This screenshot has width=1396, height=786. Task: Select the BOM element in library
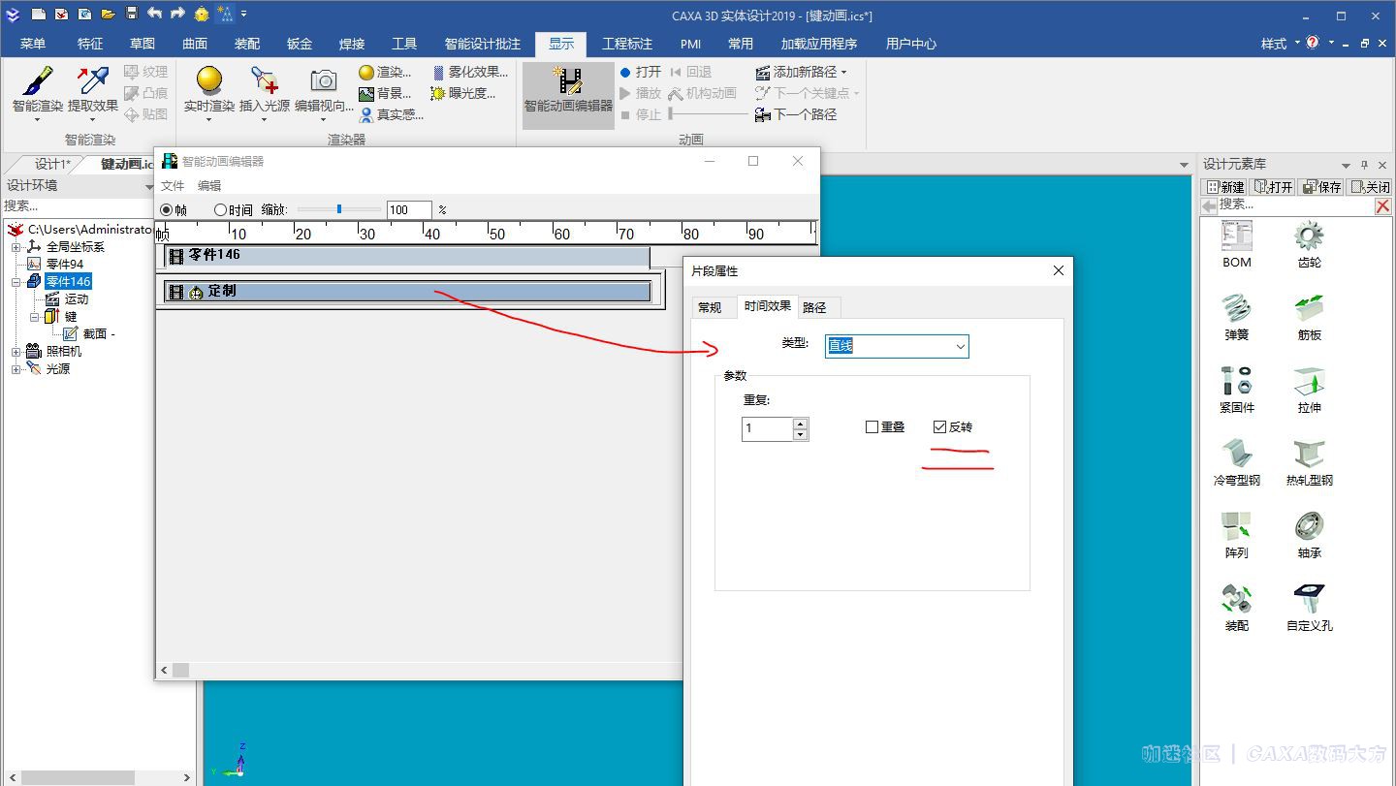(1236, 244)
